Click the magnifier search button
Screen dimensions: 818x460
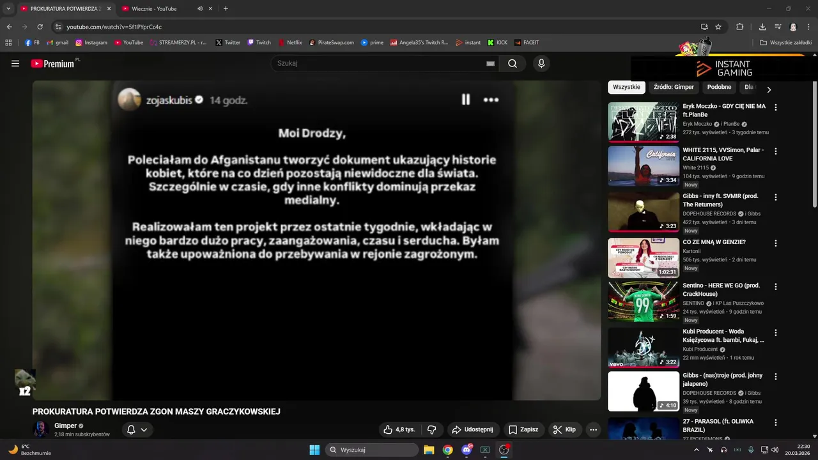(x=513, y=63)
